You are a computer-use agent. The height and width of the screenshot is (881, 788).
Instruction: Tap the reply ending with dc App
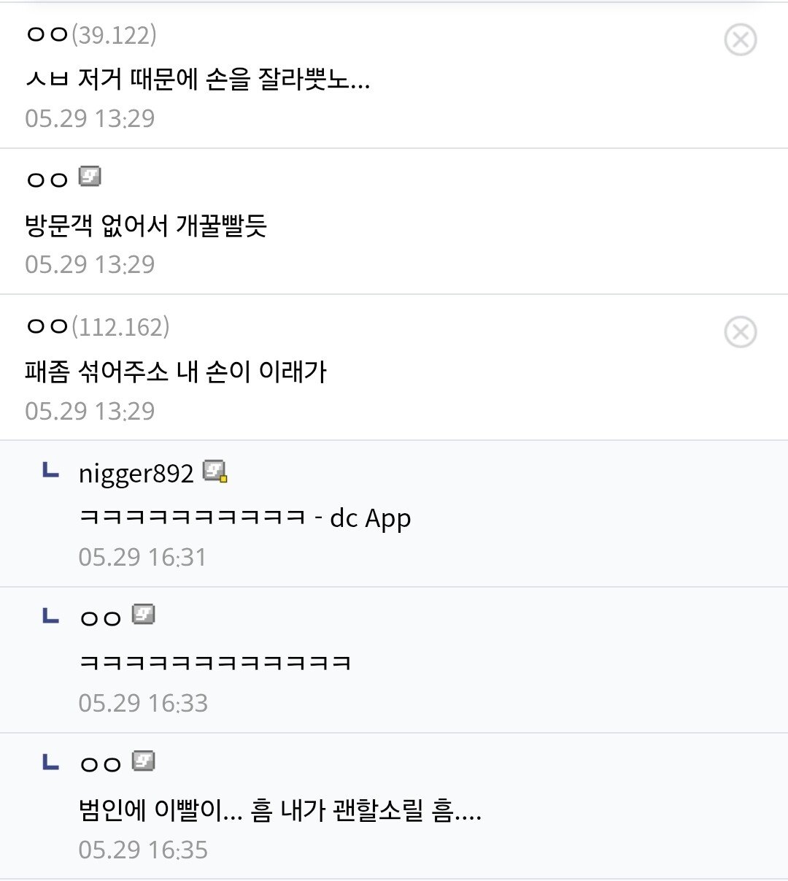click(x=244, y=518)
